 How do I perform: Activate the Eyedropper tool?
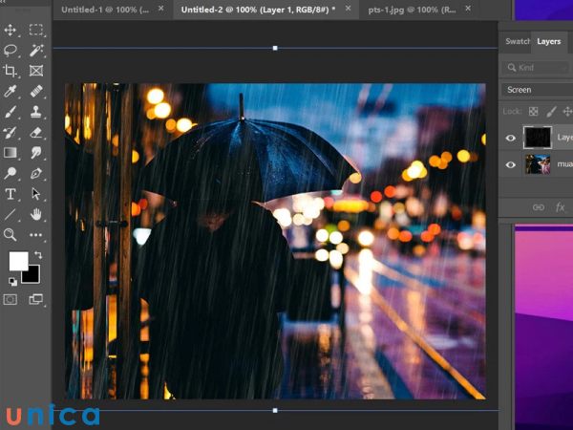tap(11, 92)
